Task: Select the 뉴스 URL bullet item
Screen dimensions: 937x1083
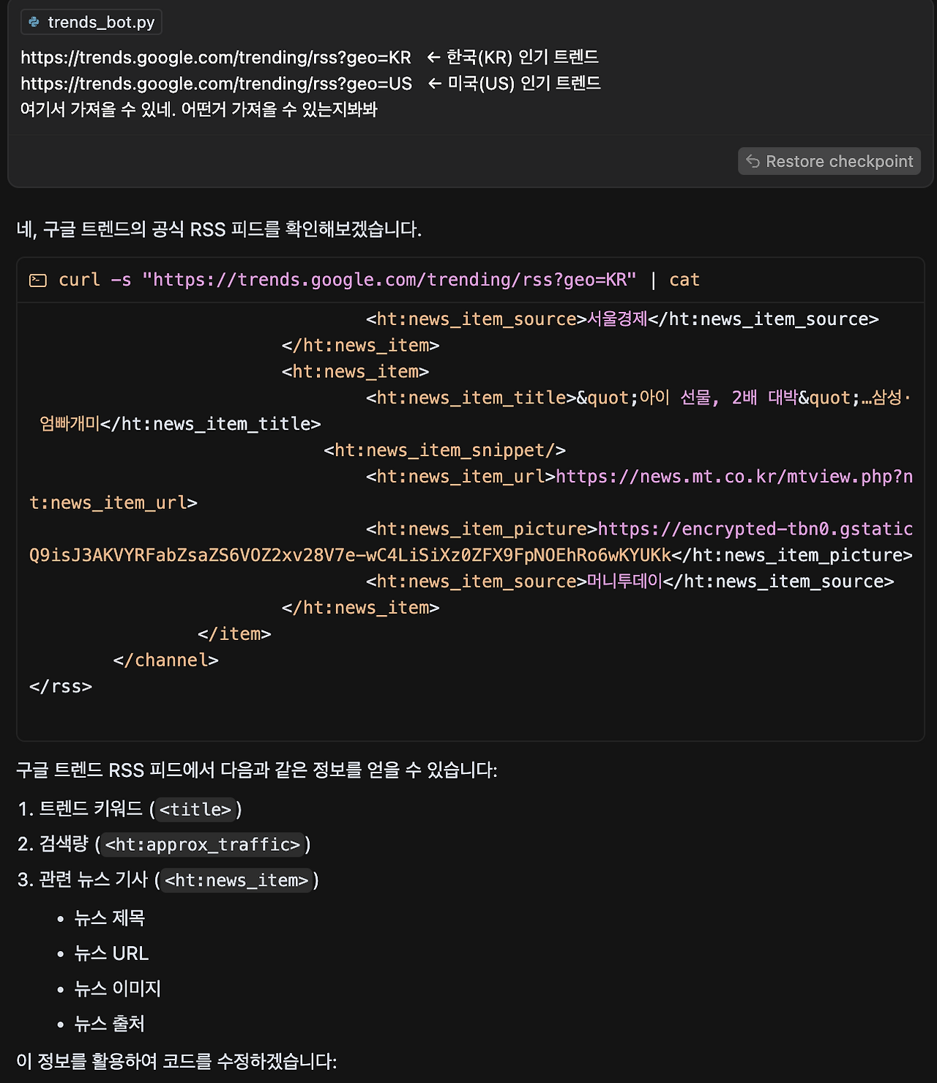Action: tap(111, 953)
